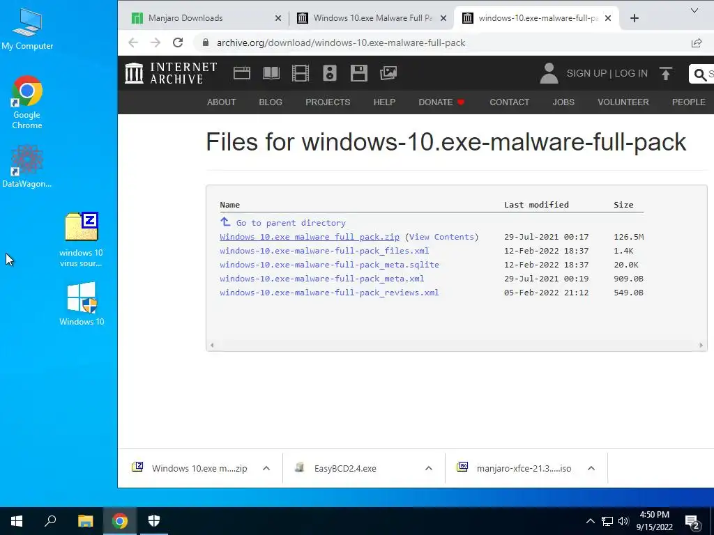This screenshot has width=714, height=535.
Task: Download Windows_10.exe_malware_full_pack.zip link
Action: (310, 237)
